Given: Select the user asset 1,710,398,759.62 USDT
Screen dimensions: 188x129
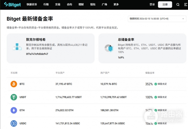Looking at the screenshot, I should pos(113,97).
